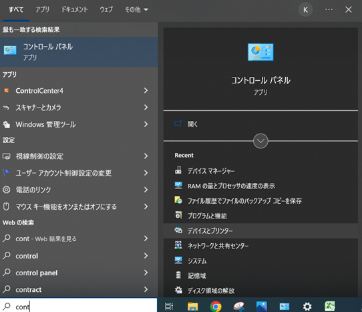Click the ControlCenter4 app icon
362x312 pixels.
tap(7, 91)
